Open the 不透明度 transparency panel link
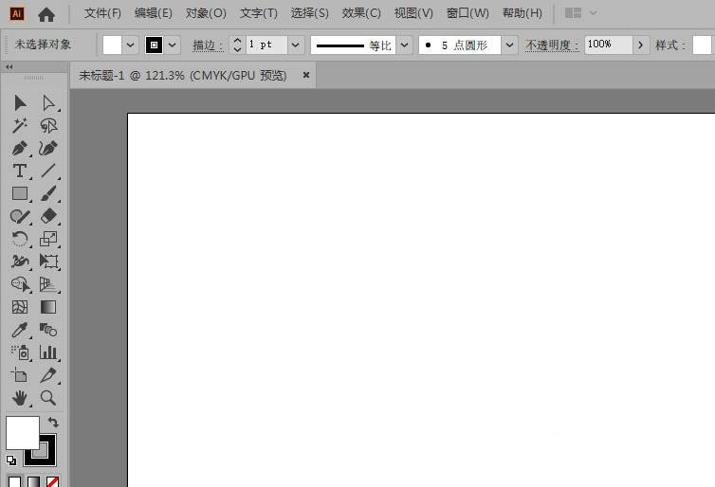Image resolution: width=715 pixels, height=487 pixels. click(552, 45)
